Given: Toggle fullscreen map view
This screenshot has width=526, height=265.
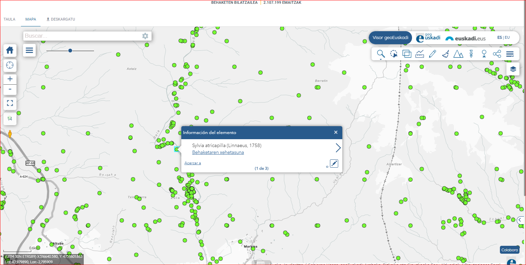Looking at the screenshot, I should point(10,103).
